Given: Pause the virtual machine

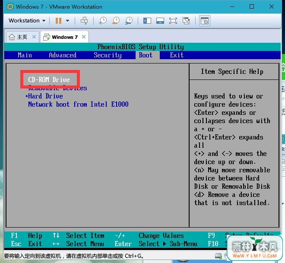Looking at the screenshot, I should click(x=58, y=21).
